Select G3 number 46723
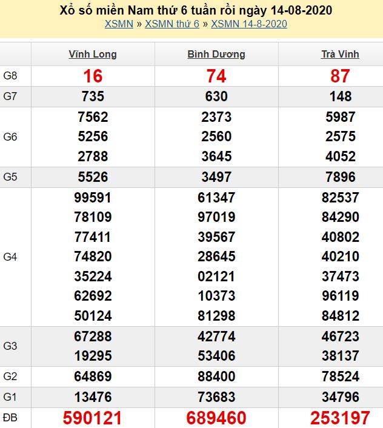383x428 pixels. pyautogui.click(x=340, y=336)
